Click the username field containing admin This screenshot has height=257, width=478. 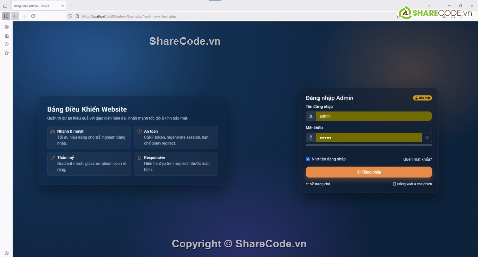coord(374,116)
